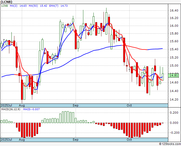Click Aug on the MACD date axis

click(22, 140)
